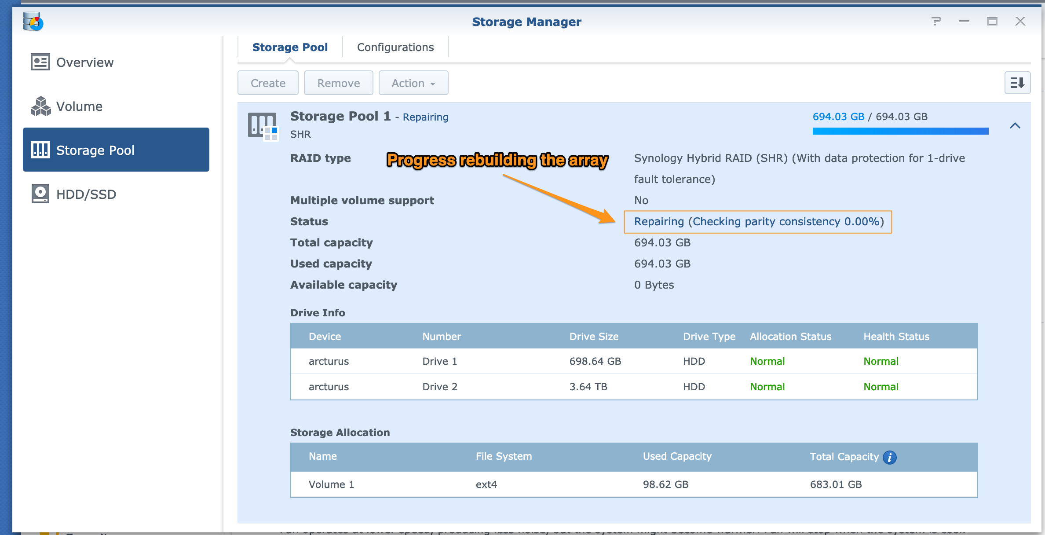Viewport: 1045px width, 535px height.
Task: Click the HDD/SSD drive icon
Action: [x=40, y=194]
